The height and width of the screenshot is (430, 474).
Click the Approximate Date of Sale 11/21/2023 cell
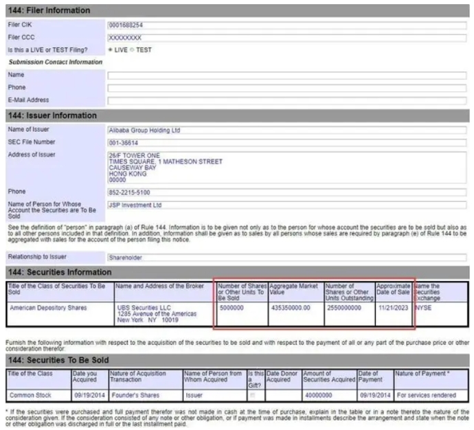click(x=394, y=308)
